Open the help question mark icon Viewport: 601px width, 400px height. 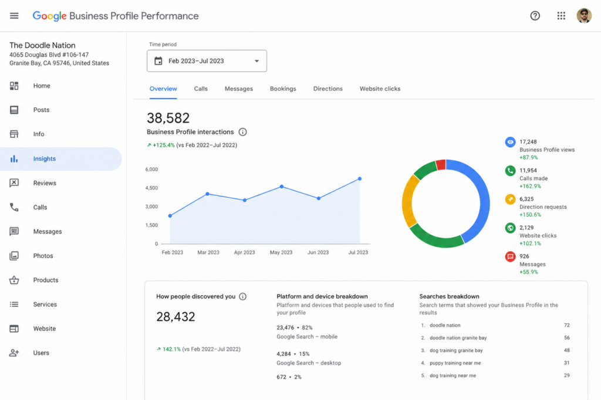point(535,16)
